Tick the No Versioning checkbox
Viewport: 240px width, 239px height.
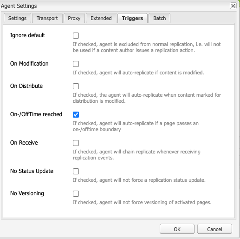pos(76,193)
